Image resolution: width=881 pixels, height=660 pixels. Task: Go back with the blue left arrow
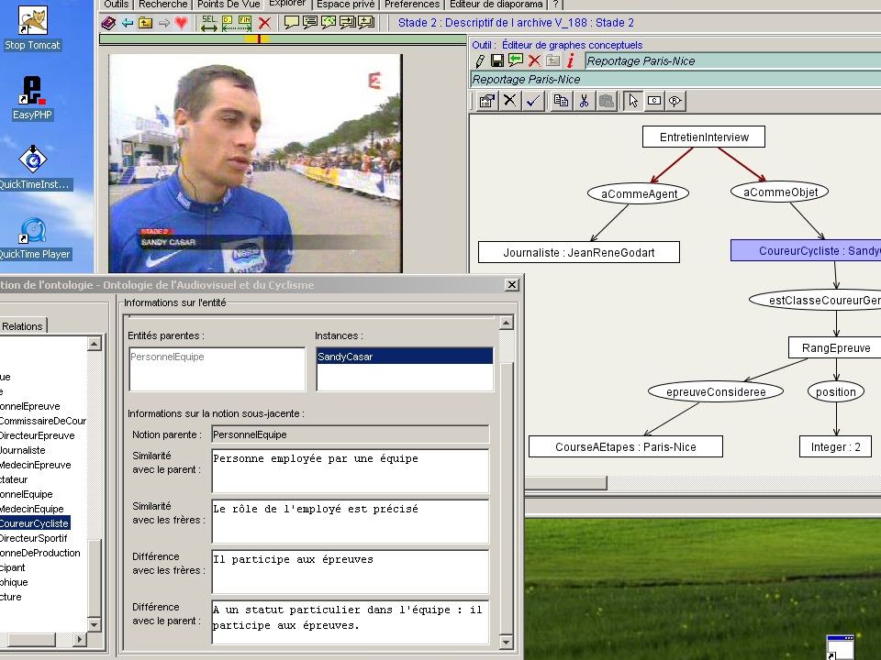click(x=128, y=23)
